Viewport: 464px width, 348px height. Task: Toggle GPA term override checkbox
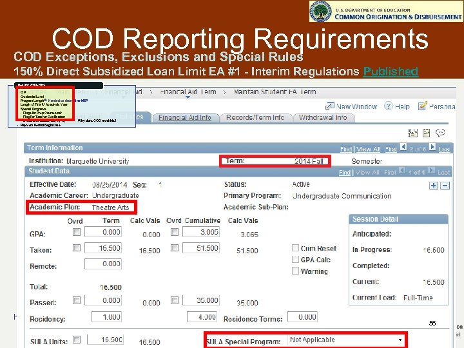coord(77,232)
